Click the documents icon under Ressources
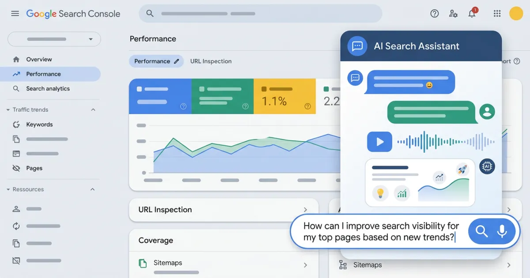 16,243
